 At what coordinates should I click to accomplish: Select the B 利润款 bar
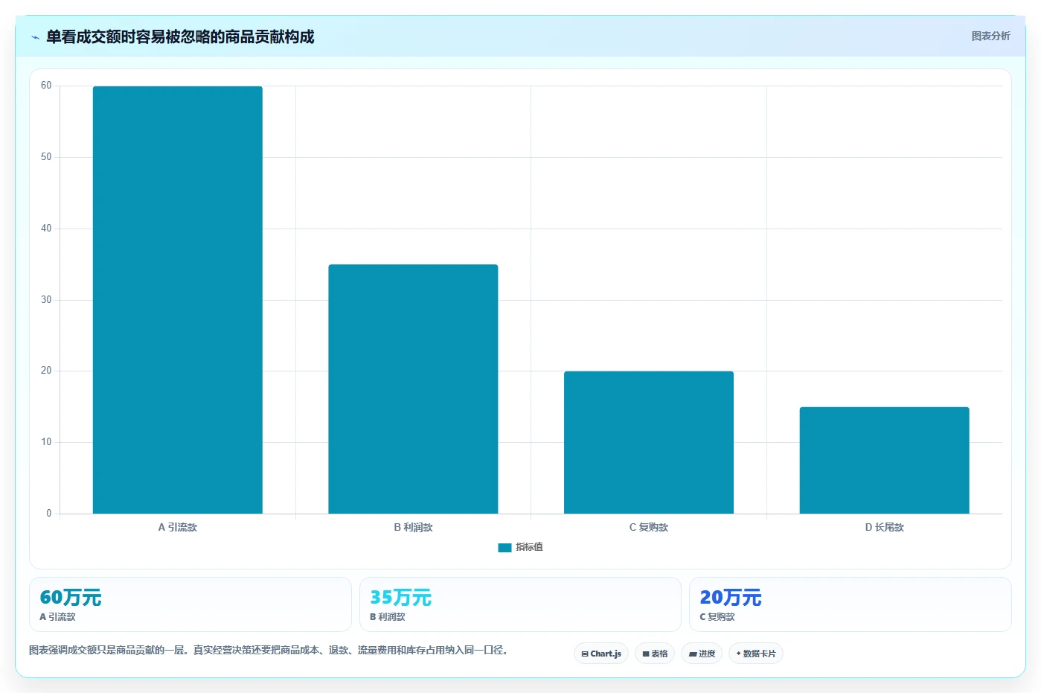click(413, 389)
